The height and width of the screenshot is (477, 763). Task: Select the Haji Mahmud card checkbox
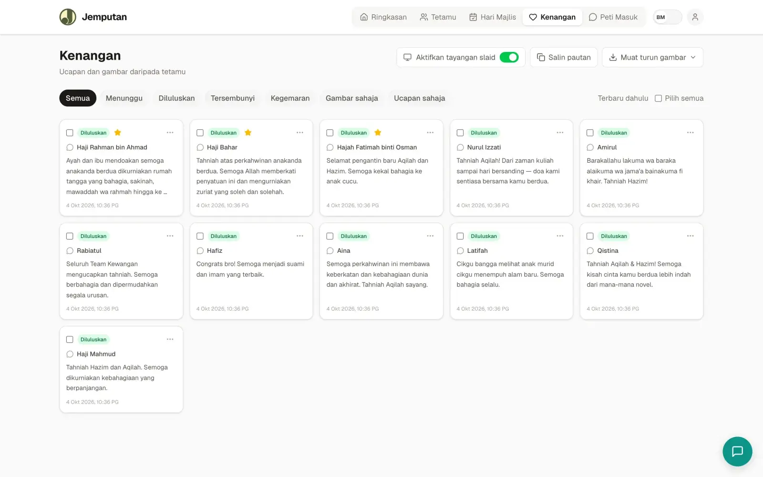tap(70, 340)
